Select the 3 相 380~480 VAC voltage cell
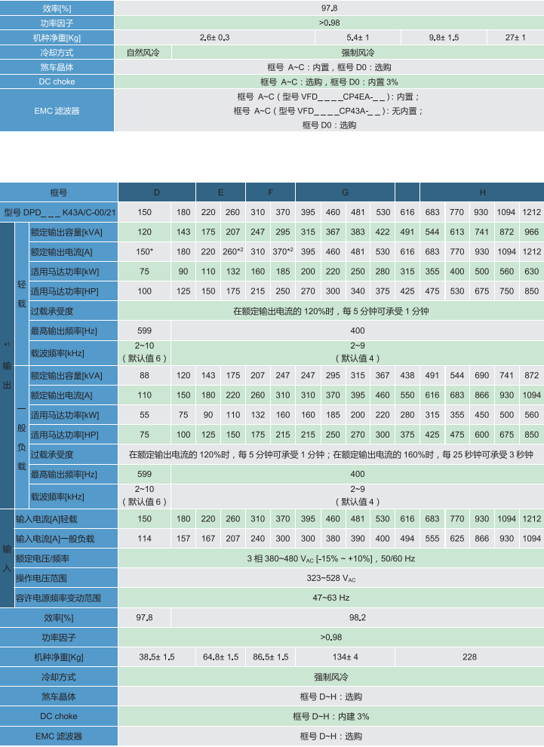The image size is (544, 747). click(330, 558)
